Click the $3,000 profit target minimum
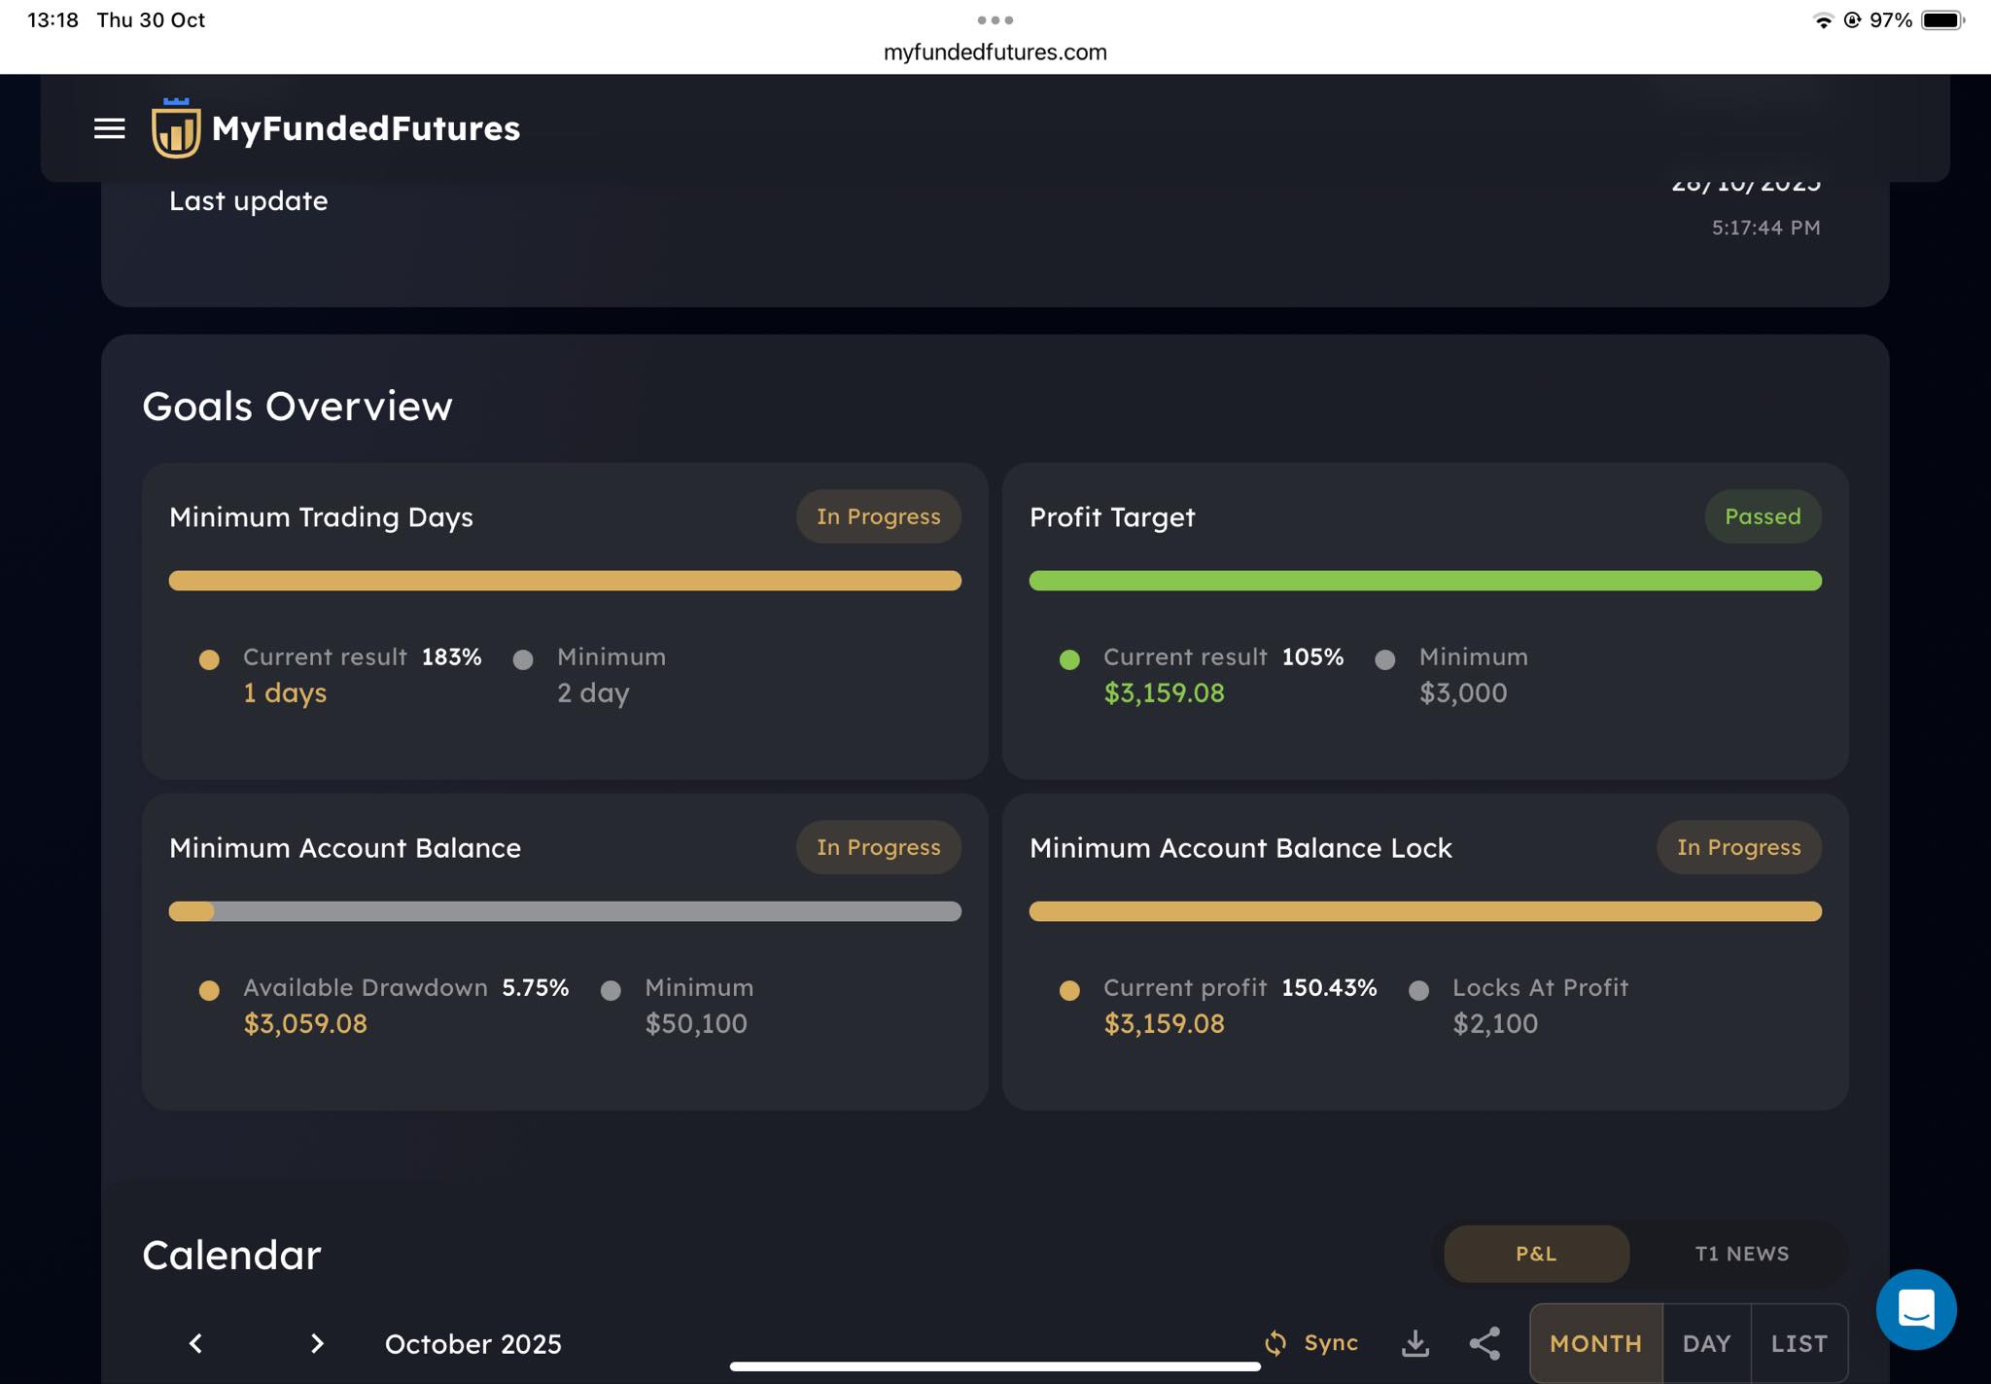This screenshot has height=1384, width=1991. 1463,692
